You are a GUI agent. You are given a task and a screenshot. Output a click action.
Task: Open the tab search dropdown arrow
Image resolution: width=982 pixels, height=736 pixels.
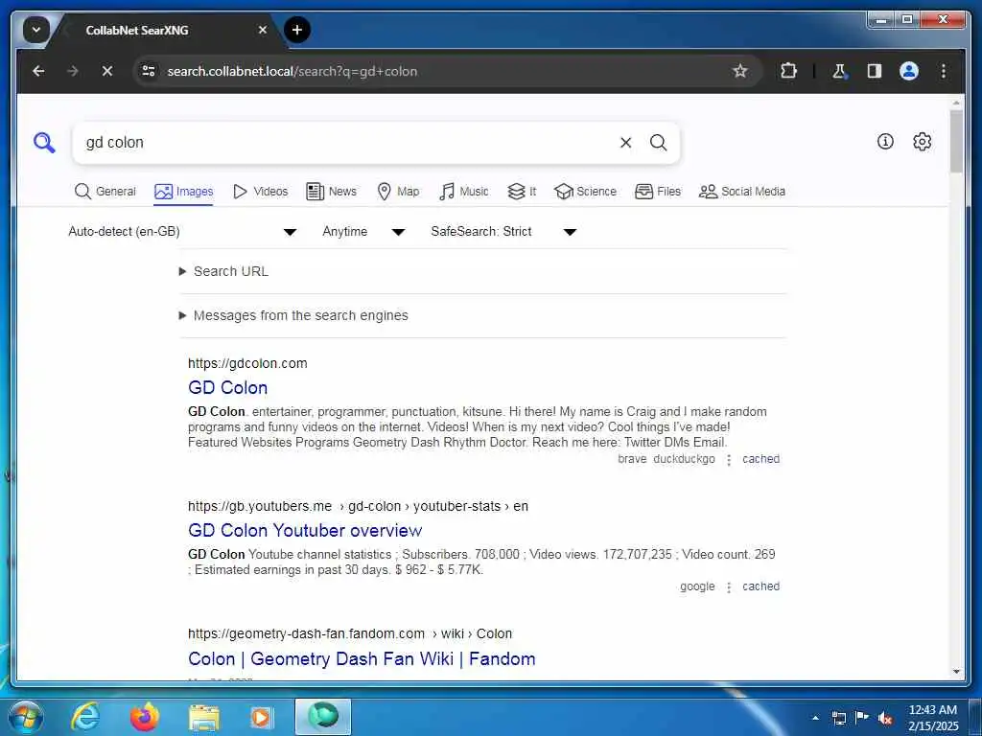[36, 30]
